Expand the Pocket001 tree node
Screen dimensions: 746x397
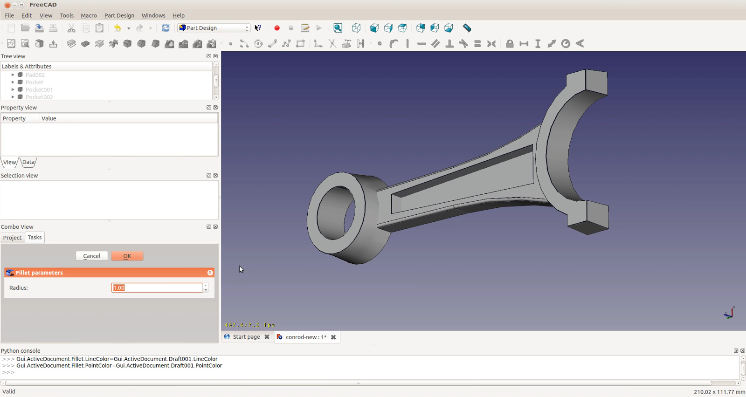pyautogui.click(x=13, y=89)
